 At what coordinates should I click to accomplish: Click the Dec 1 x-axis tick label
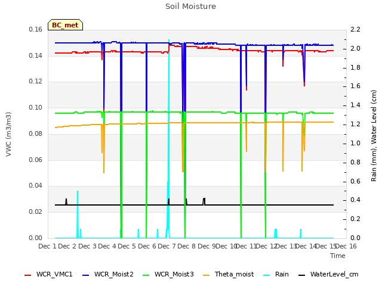47,246
